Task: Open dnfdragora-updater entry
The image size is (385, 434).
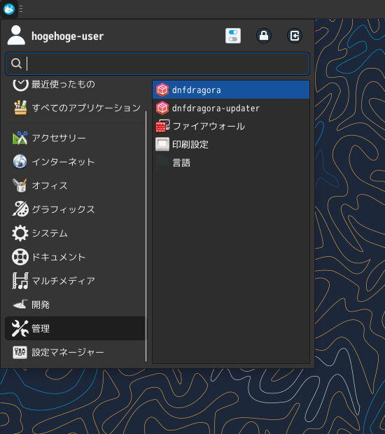Action: click(231, 108)
